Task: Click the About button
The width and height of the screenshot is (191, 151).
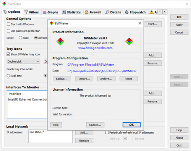Action: click(179, 138)
